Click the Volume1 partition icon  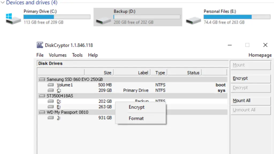pos(51,85)
